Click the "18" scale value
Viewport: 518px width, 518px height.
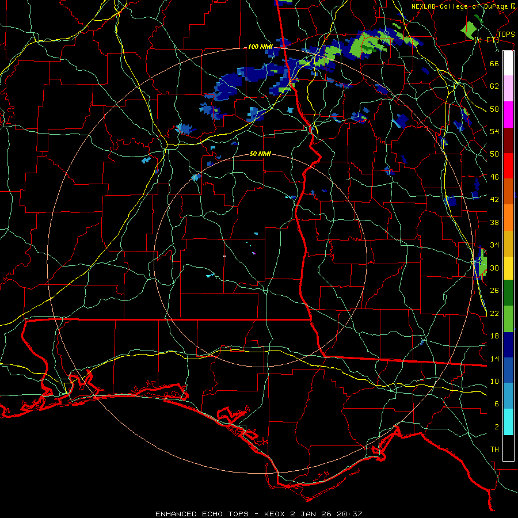click(x=494, y=336)
